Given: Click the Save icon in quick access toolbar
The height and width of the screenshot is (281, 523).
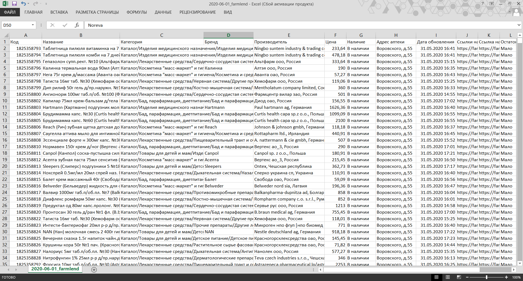Looking at the screenshot, I should pyautogui.click(x=14, y=4).
